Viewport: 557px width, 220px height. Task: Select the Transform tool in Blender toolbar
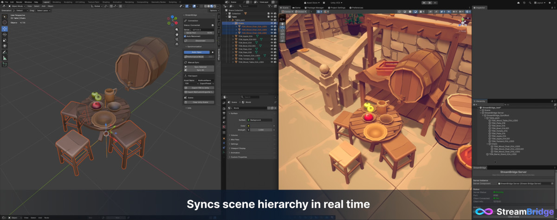click(5, 46)
